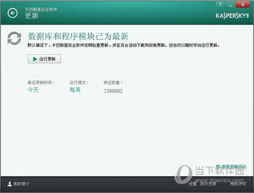Close the Kaspersky update window
This screenshot has height=193, width=254.
(x=242, y=5)
